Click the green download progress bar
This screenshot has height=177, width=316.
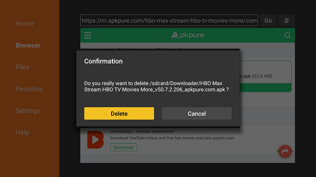(265, 88)
